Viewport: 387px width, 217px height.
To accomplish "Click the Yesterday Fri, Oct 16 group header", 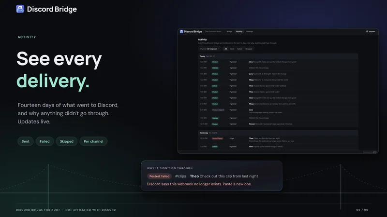I will point(278,133).
